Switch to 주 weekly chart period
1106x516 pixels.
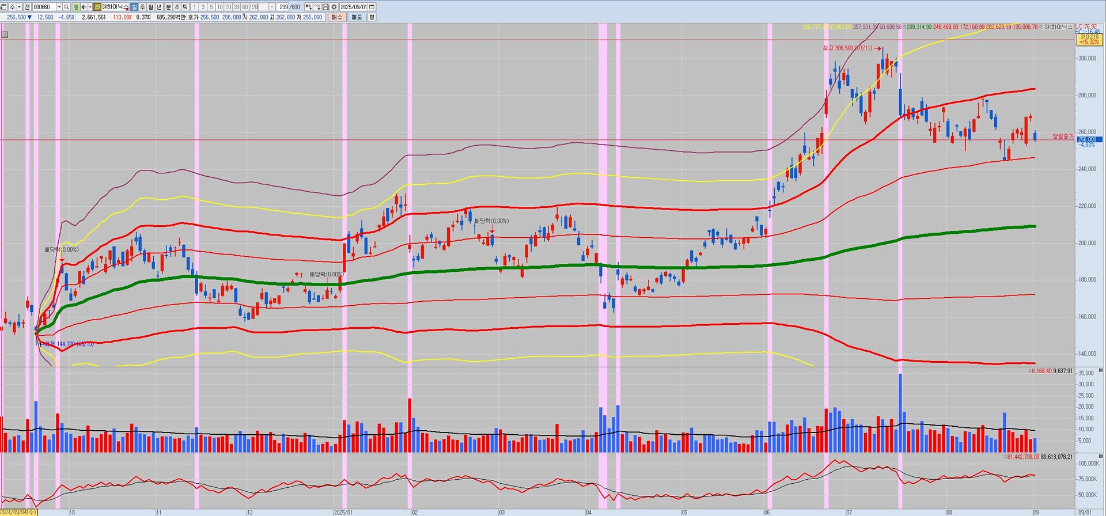click(143, 7)
